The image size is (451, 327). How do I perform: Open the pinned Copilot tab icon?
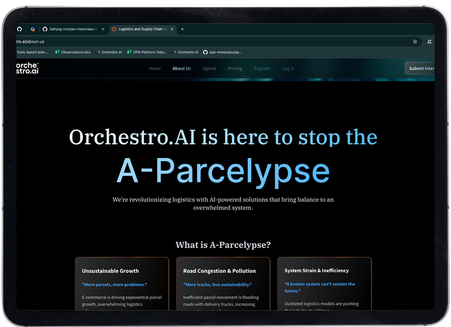click(x=33, y=29)
